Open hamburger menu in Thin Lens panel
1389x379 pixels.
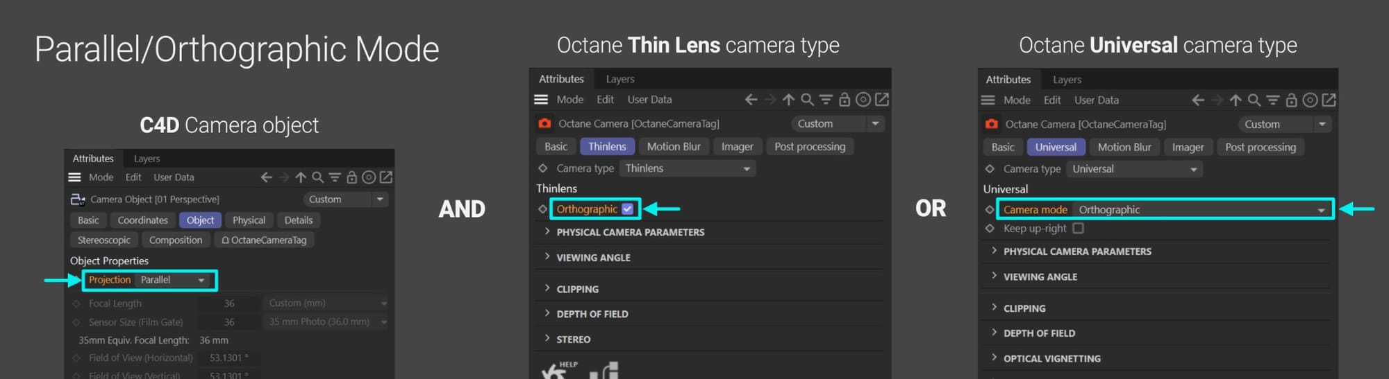click(x=541, y=100)
